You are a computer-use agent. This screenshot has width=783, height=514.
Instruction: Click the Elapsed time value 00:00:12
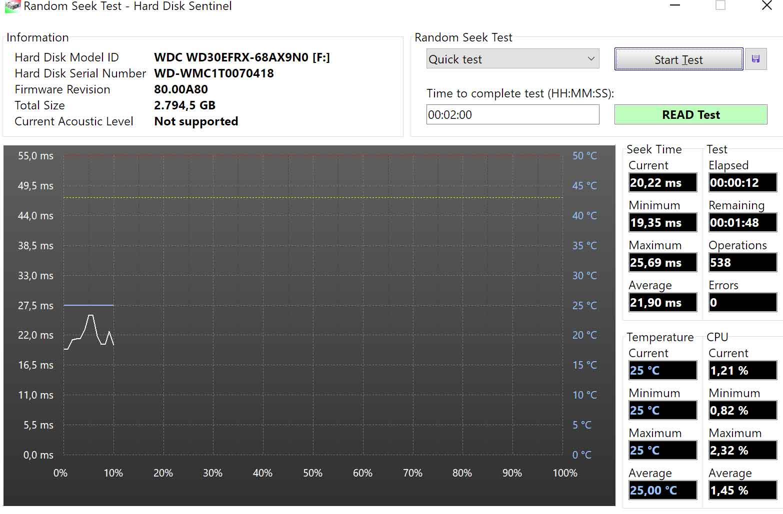pos(742,182)
